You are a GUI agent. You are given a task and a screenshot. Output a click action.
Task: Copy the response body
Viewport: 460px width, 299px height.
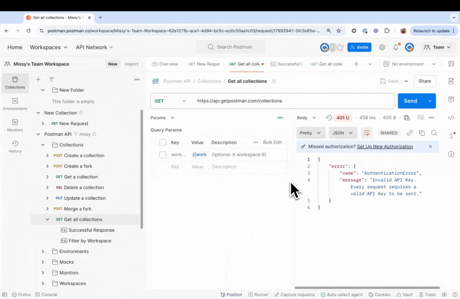pos(422,133)
